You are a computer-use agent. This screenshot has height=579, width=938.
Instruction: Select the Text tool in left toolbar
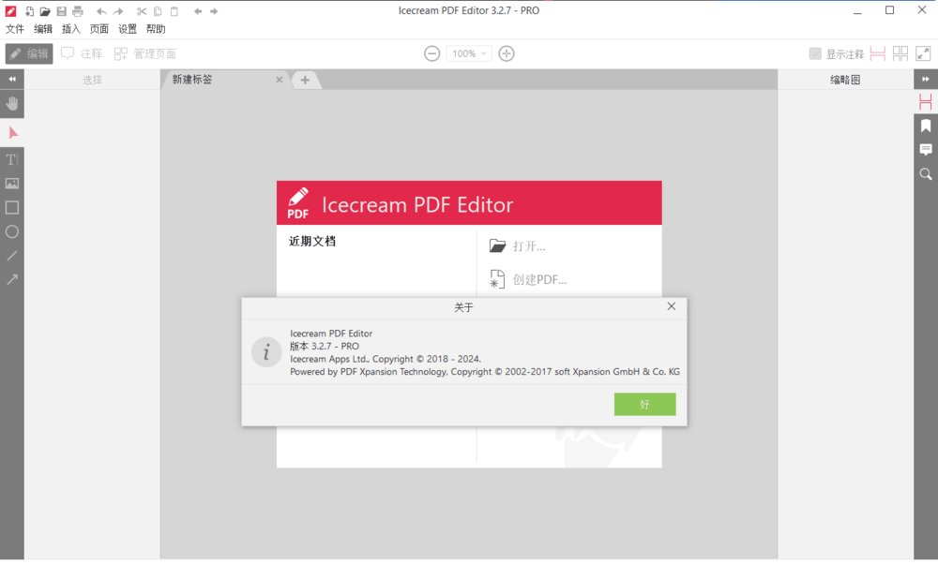(11, 159)
